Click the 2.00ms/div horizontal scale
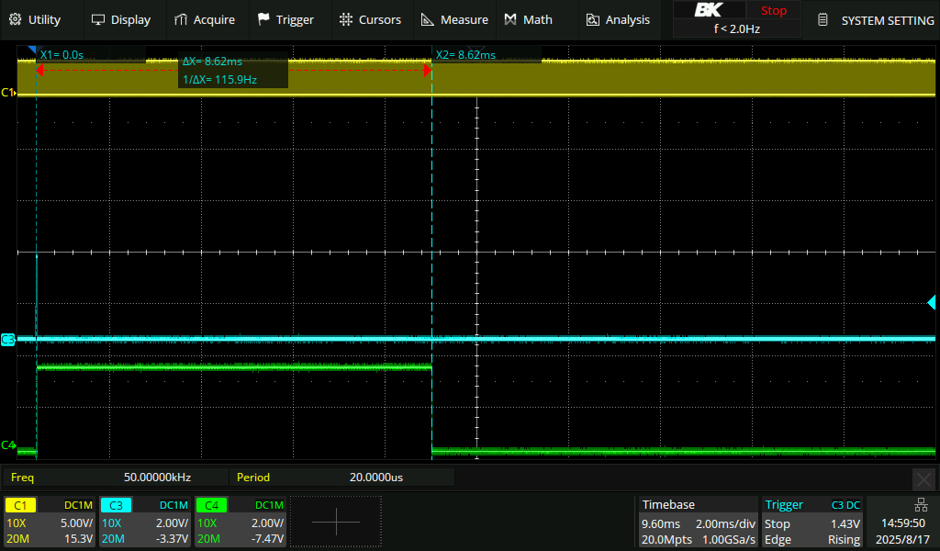 725,523
